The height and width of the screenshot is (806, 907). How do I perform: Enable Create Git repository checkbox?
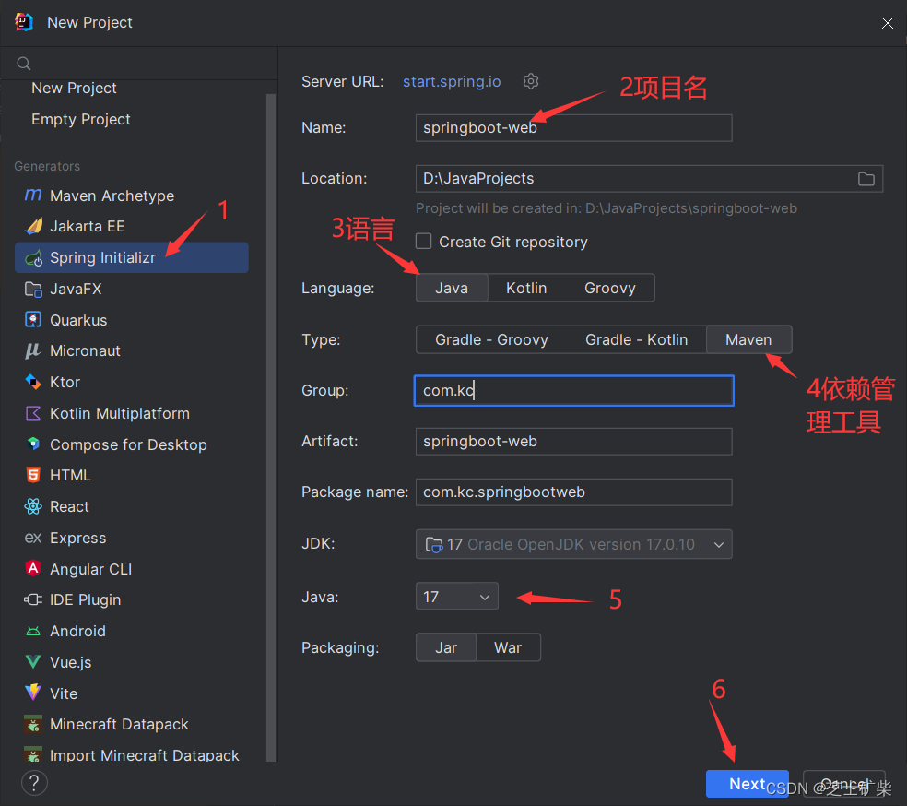click(424, 242)
